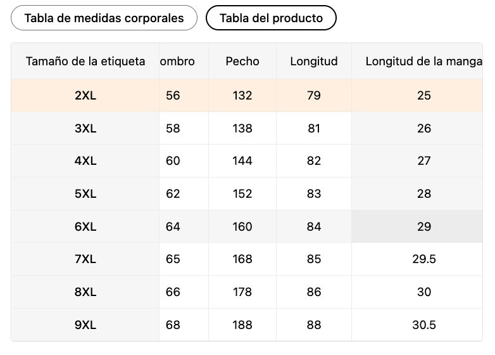495x355 pixels.
Task: Click the 29 sleeve length cell for 6XL
Action: [x=424, y=227]
